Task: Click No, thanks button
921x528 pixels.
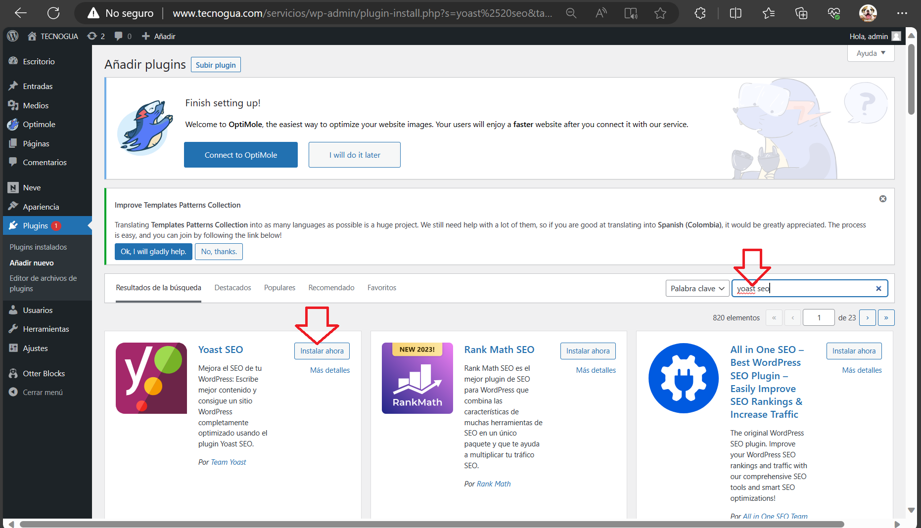Action: pos(219,251)
